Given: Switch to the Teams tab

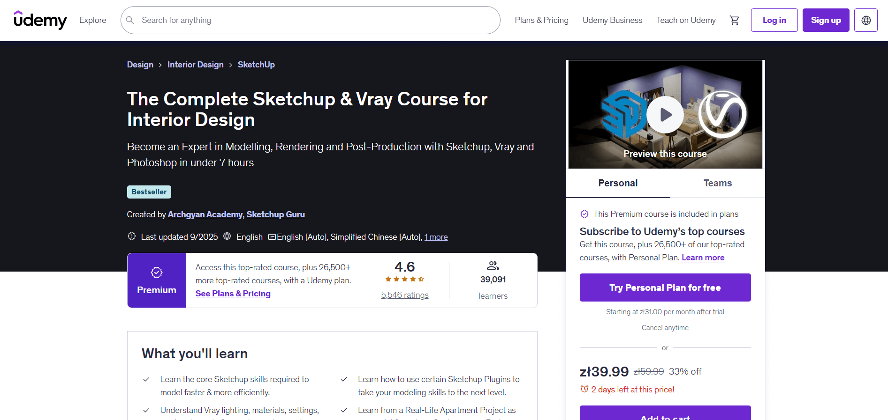Looking at the screenshot, I should pyautogui.click(x=718, y=183).
